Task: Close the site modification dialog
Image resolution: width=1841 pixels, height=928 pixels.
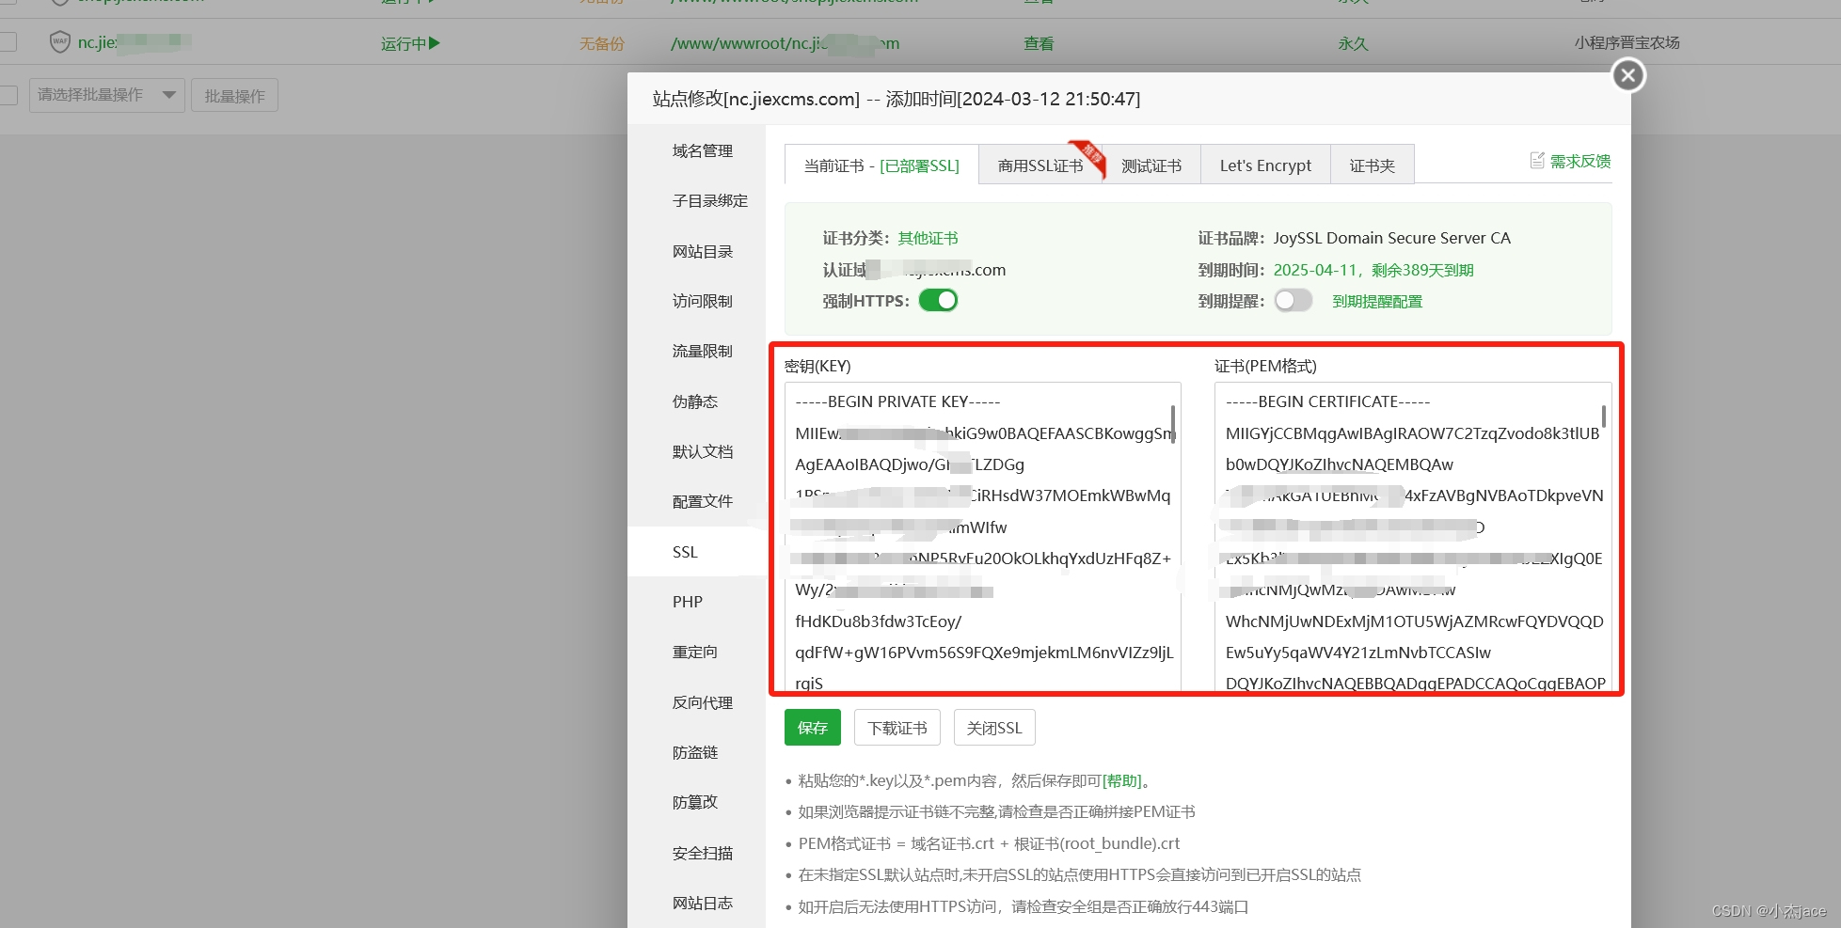Action: [1628, 75]
